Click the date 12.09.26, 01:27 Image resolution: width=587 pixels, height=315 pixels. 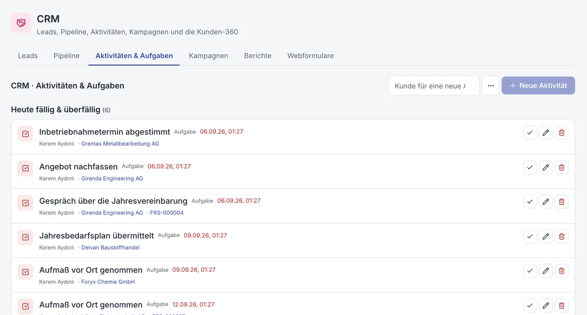pos(193,304)
